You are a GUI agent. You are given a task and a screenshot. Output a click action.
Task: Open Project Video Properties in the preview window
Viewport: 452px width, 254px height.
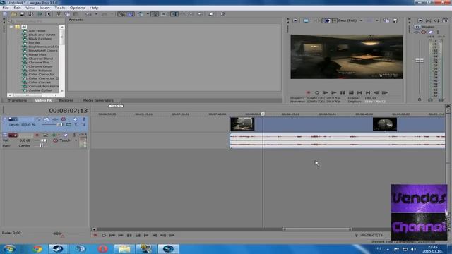tap(295, 20)
